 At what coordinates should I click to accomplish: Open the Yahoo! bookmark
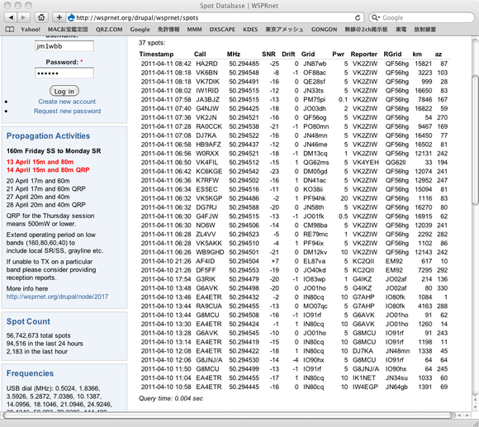(31, 30)
